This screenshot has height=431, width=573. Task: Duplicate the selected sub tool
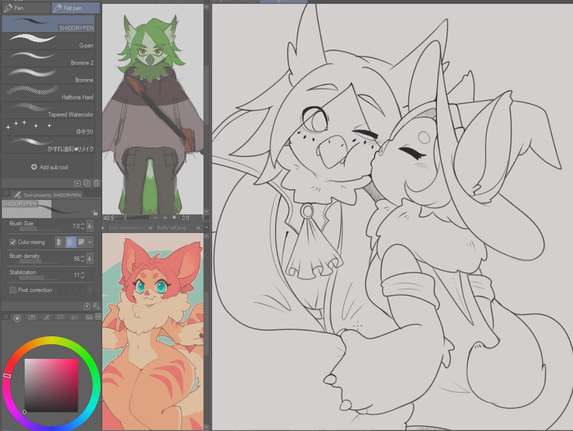(x=87, y=183)
